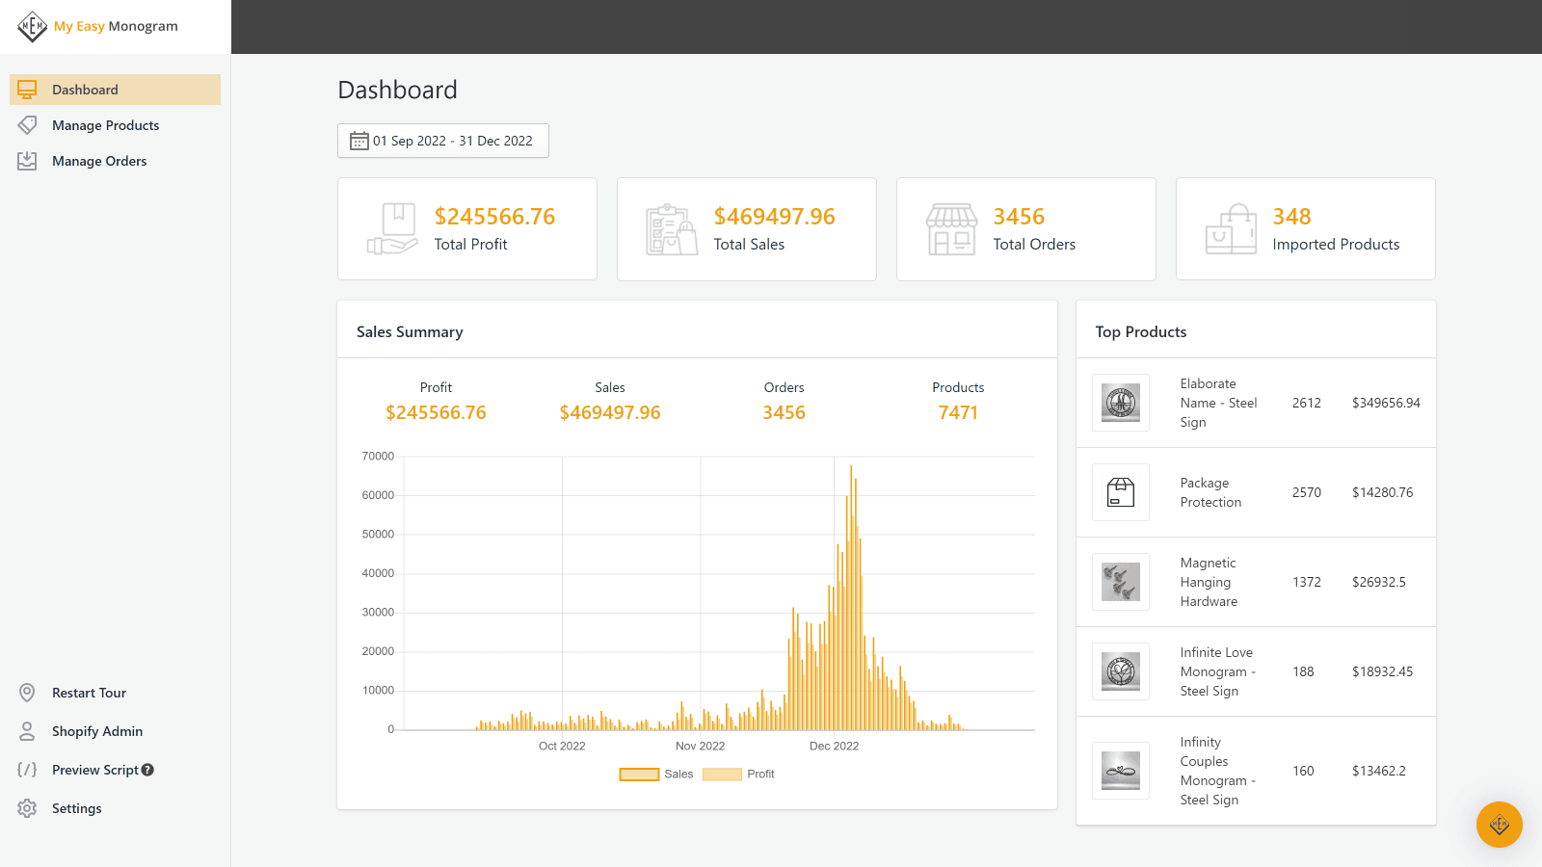The height and width of the screenshot is (867, 1542).
Task: Click the storefront icon on Total Orders card
Action: coord(951,228)
